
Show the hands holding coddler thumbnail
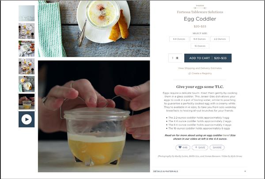(x=26, y=102)
